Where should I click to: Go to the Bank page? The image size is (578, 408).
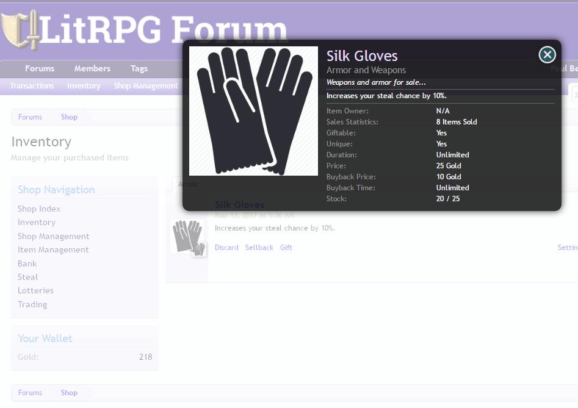point(27,263)
